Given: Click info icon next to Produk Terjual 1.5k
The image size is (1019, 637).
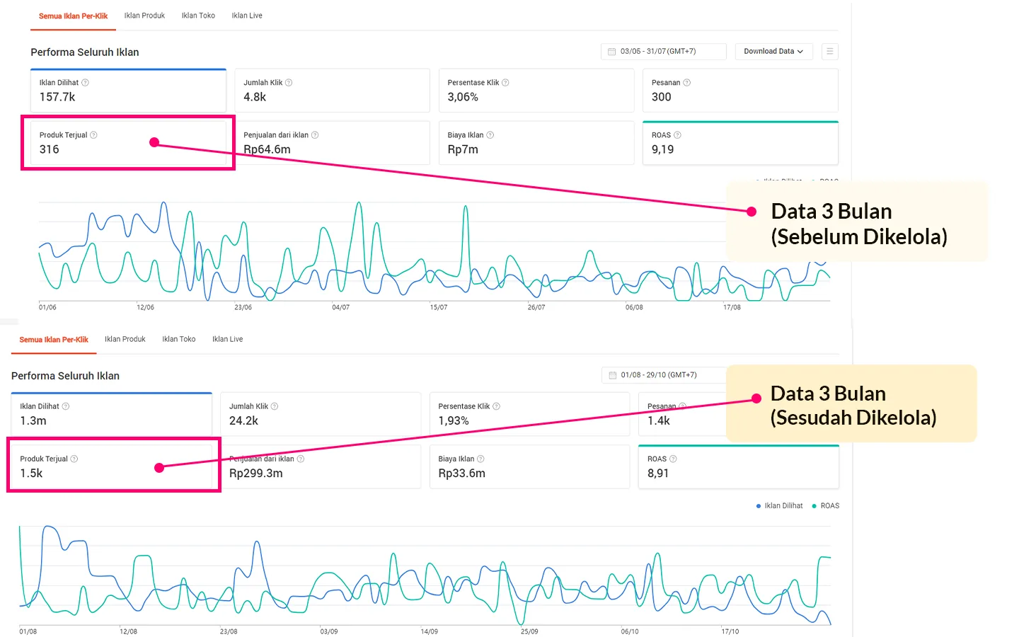Looking at the screenshot, I should click(x=74, y=459).
